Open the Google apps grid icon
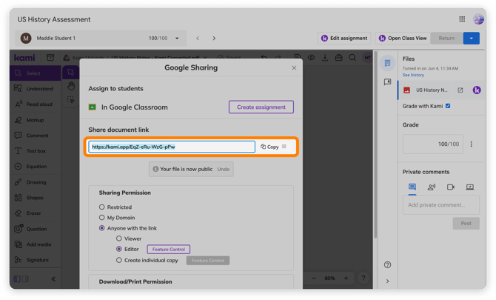Screen dimensions: 496x300 point(462,19)
